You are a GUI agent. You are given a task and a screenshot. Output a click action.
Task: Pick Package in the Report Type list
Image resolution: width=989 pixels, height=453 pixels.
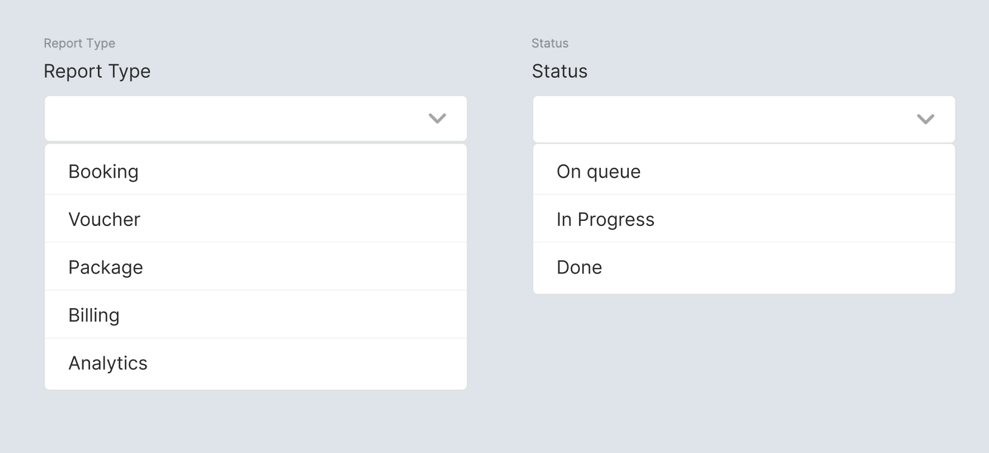click(x=106, y=267)
